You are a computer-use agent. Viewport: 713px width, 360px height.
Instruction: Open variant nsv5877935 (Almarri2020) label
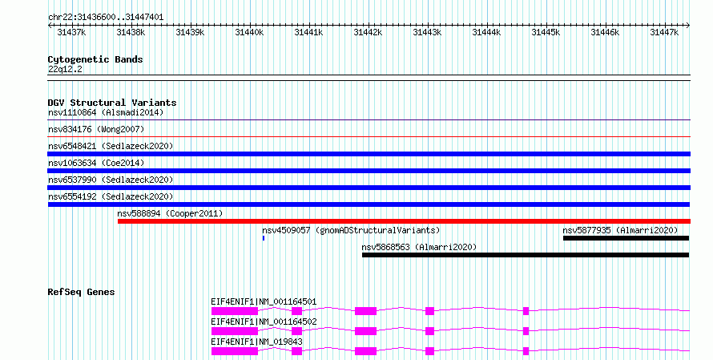[620, 230]
